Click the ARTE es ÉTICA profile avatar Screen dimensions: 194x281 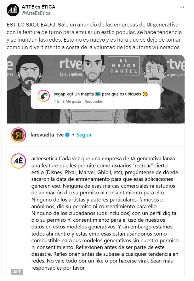point(13,10)
